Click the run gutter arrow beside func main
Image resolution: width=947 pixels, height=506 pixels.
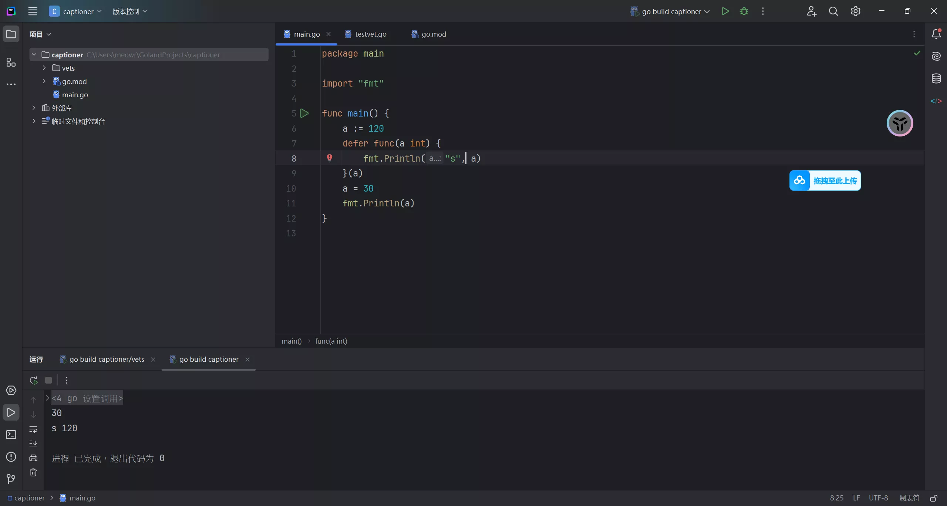[304, 114]
